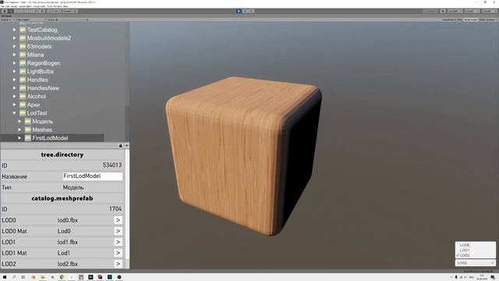Image resolution: width=499 pixels, height=281 pixels.
Task: Click the Pause button in the toolbar
Action: [x=245, y=11]
